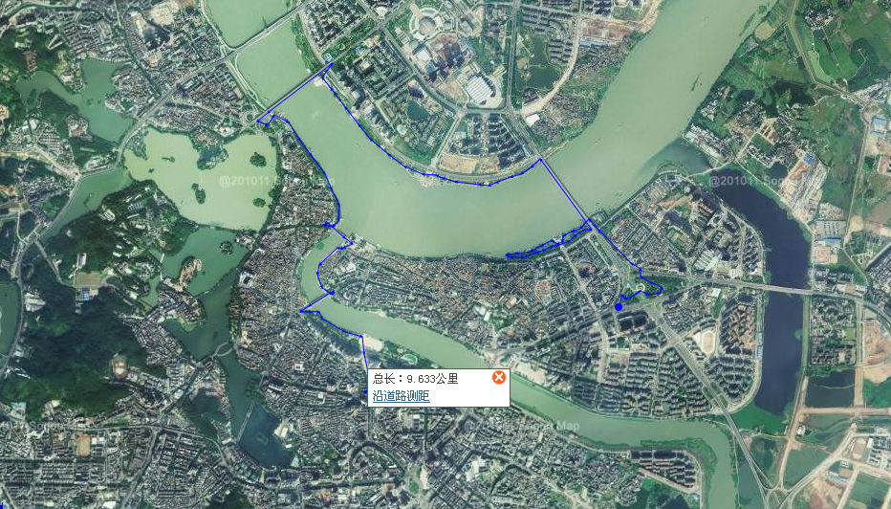Click the white-roofed exhibition hall north of river
The width and height of the screenshot is (891, 509).
481,89
